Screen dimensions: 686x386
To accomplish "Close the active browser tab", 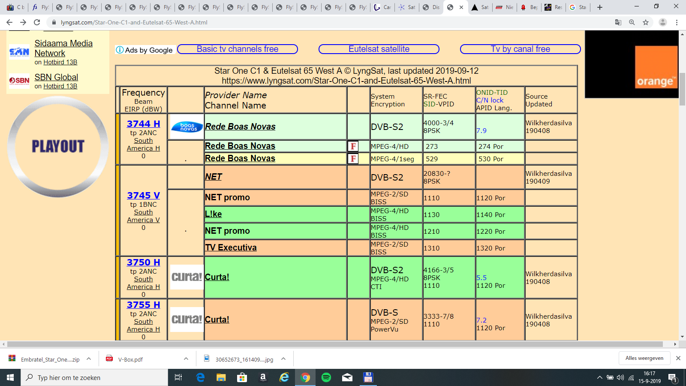I will 461,7.
